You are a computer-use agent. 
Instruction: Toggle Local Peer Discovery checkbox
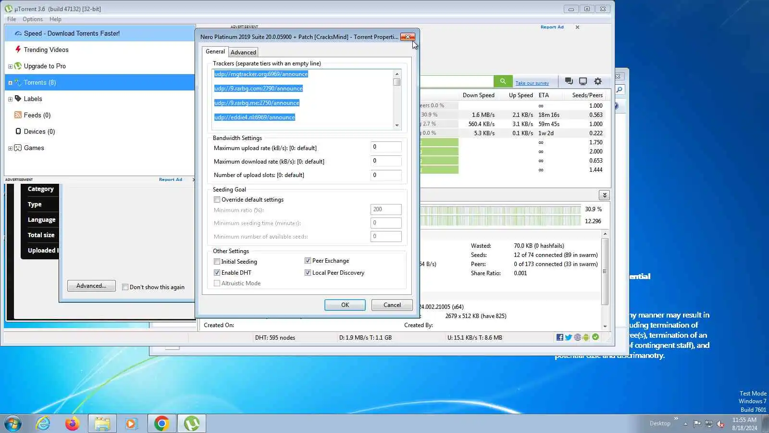308,273
